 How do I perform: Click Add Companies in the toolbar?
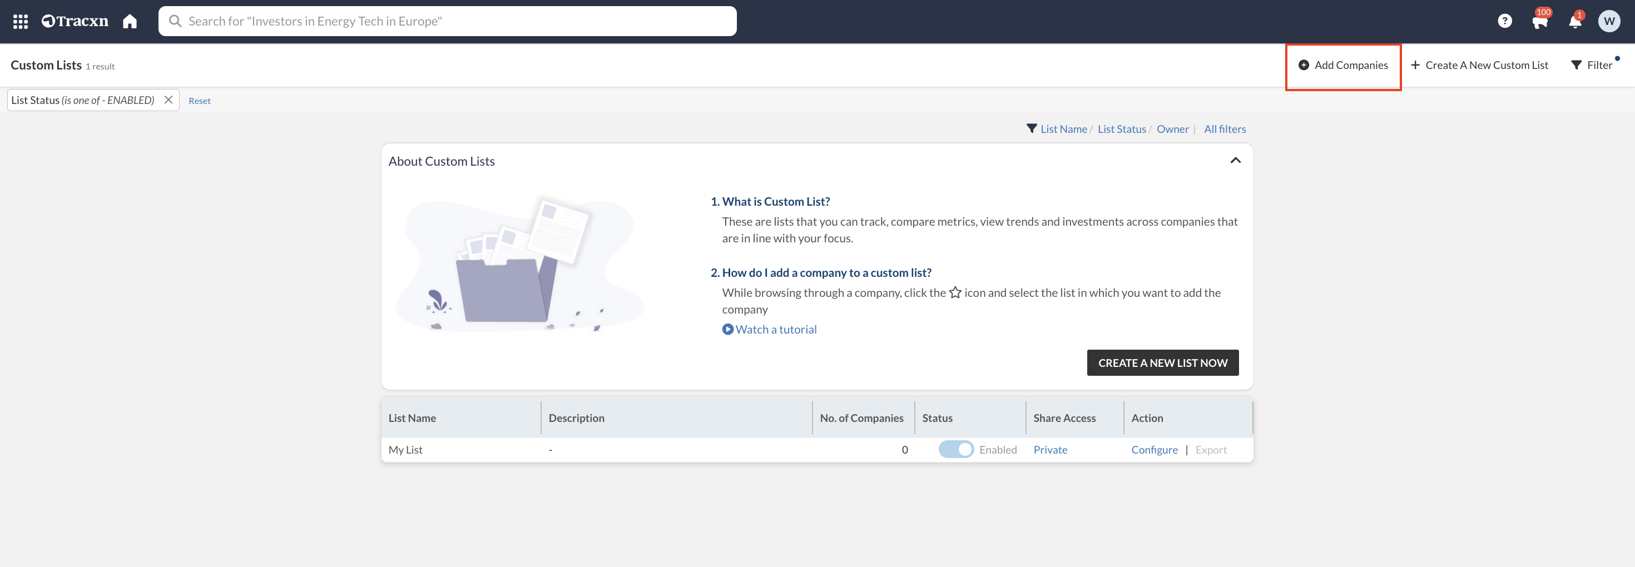click(x=1343, y=66)
